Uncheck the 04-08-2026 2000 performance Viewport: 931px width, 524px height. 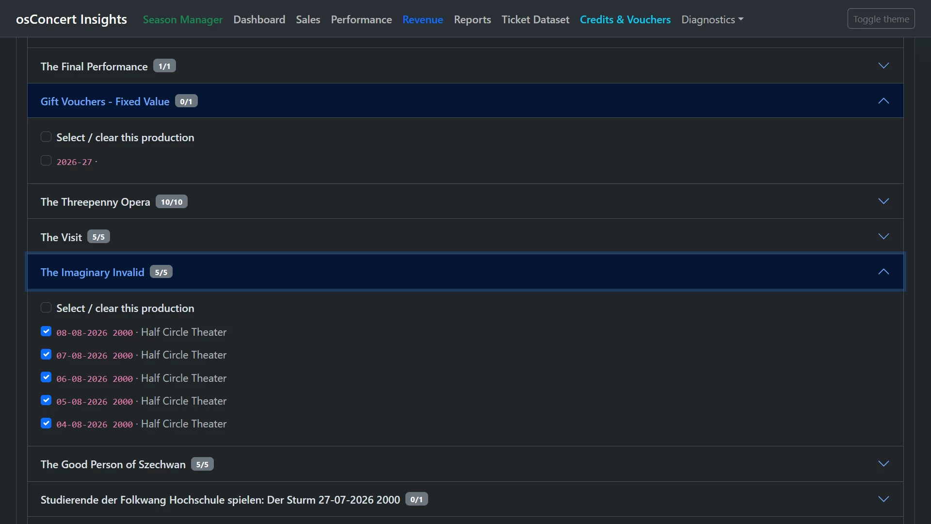click(46, 423)
